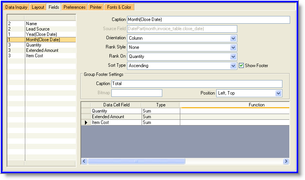Click the Group Footer Caption input

pyautogui.click(x=197, y=84)
